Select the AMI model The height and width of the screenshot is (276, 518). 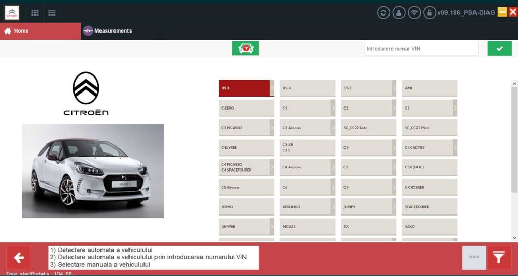pos(429,88)
